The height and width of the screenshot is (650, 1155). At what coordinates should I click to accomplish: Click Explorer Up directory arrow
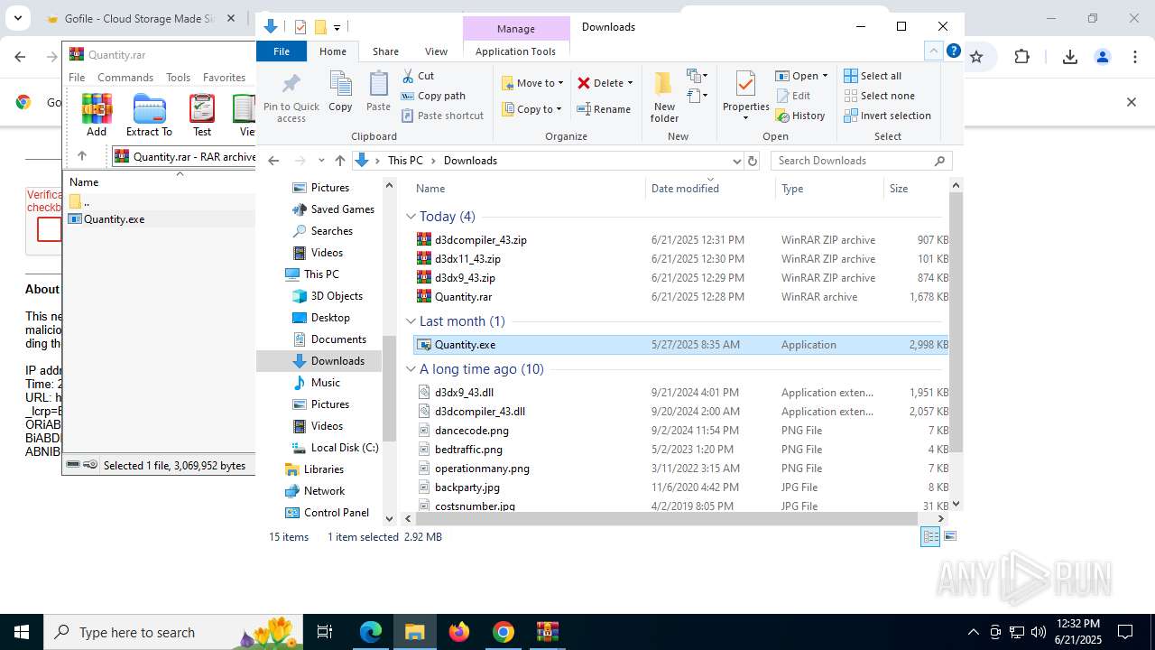click(x=339, y=161)
